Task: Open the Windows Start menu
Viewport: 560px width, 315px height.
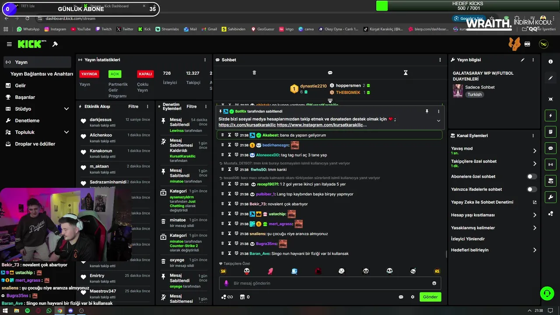Action: click(x=5, y=311)
